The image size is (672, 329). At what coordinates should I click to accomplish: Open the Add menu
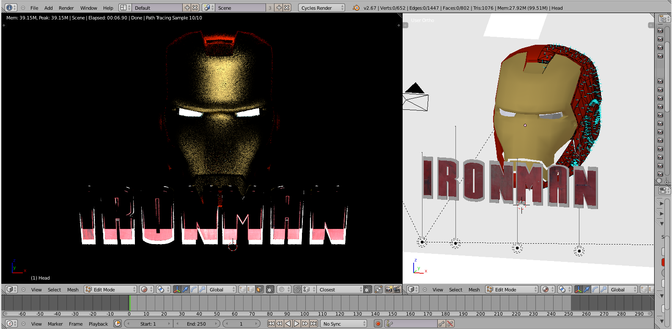click(x=49, y=8)
